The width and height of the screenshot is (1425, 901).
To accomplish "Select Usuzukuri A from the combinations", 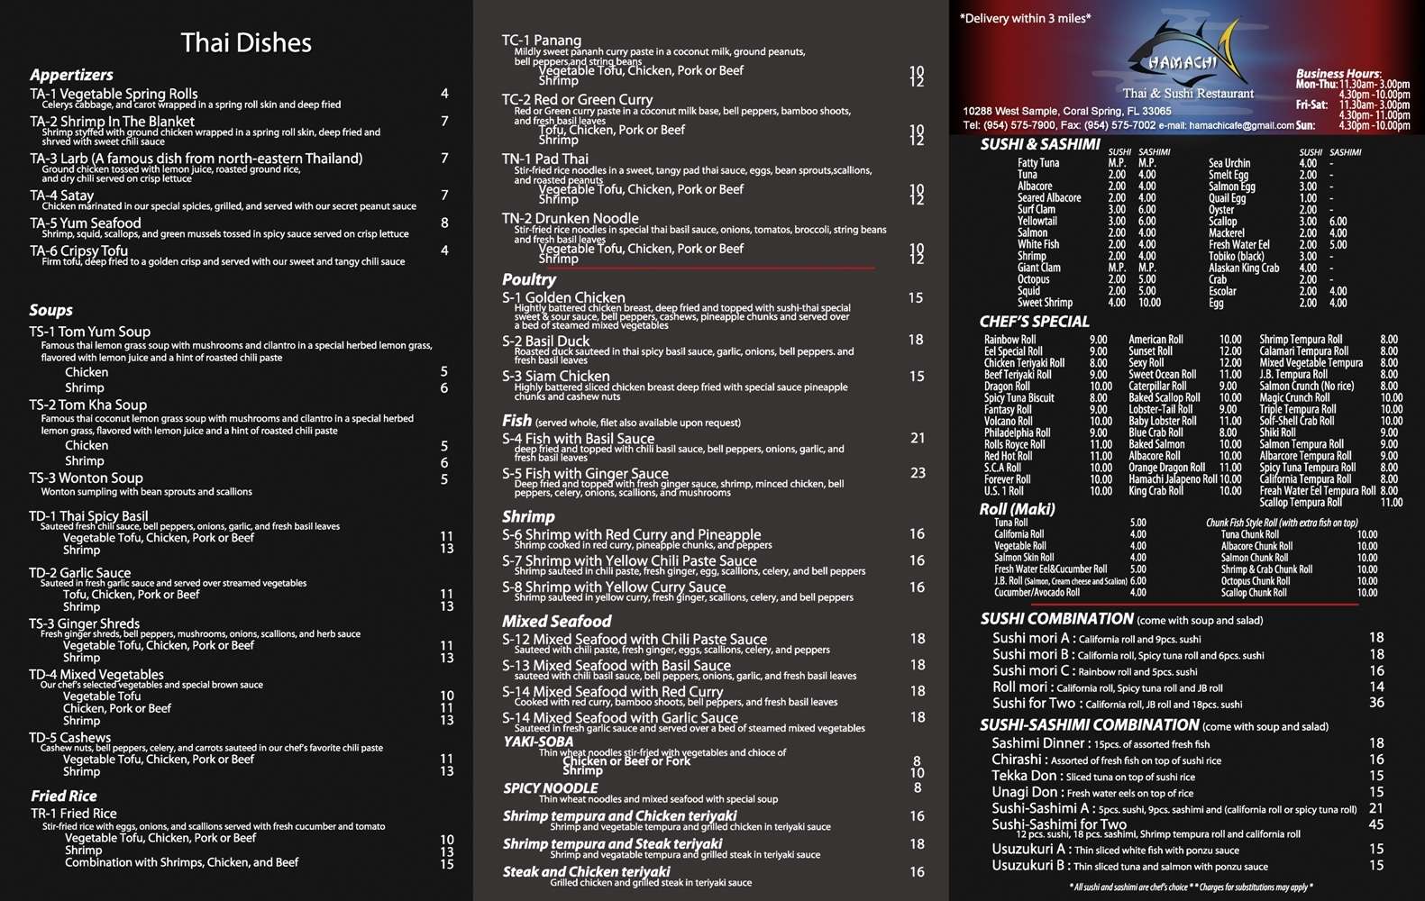I will pos(1029,849).
